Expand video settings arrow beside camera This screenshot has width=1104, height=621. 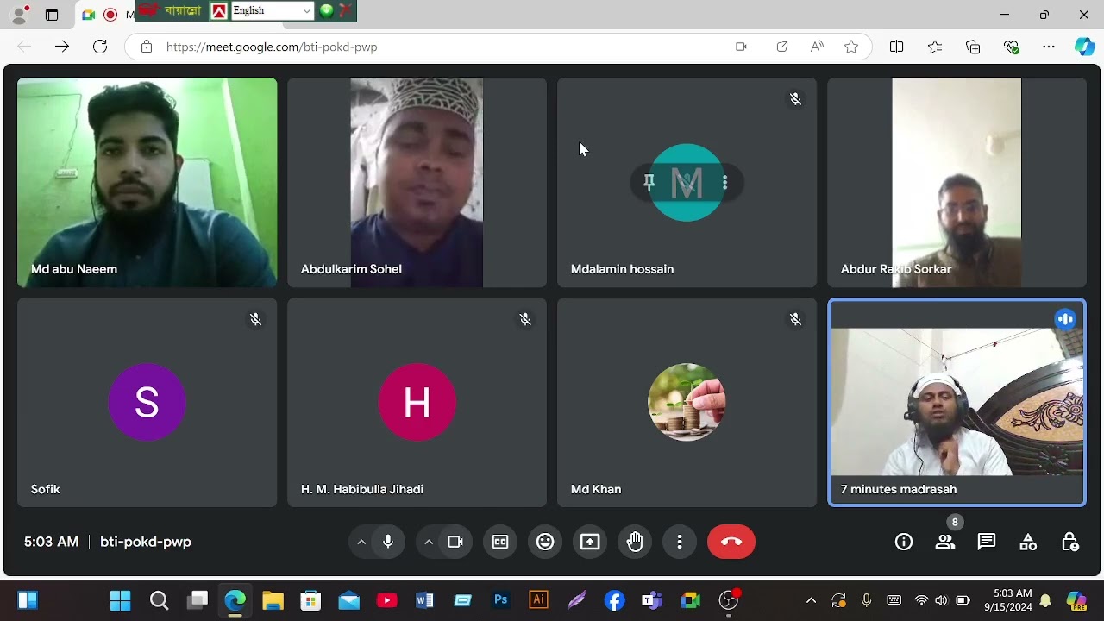pos(429,542)
